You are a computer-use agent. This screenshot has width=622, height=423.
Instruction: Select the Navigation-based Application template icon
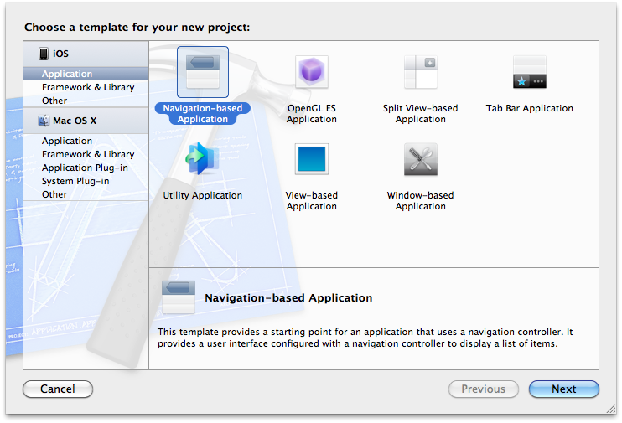pyautogui.click(x=202, y=73)
